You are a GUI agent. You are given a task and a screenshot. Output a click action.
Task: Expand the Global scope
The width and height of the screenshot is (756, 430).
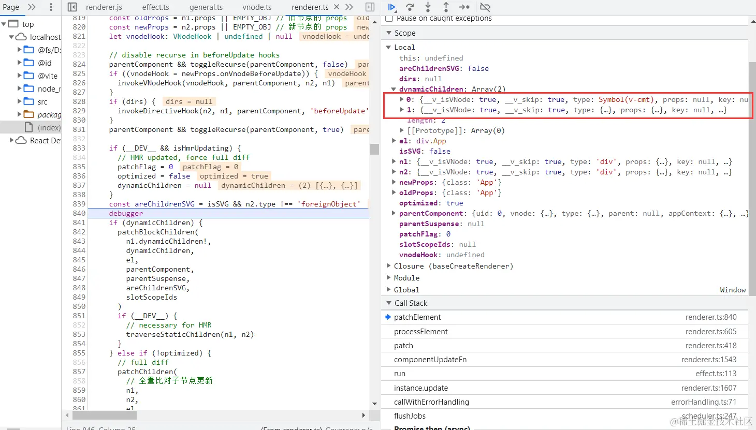click(x=388, y=290)
